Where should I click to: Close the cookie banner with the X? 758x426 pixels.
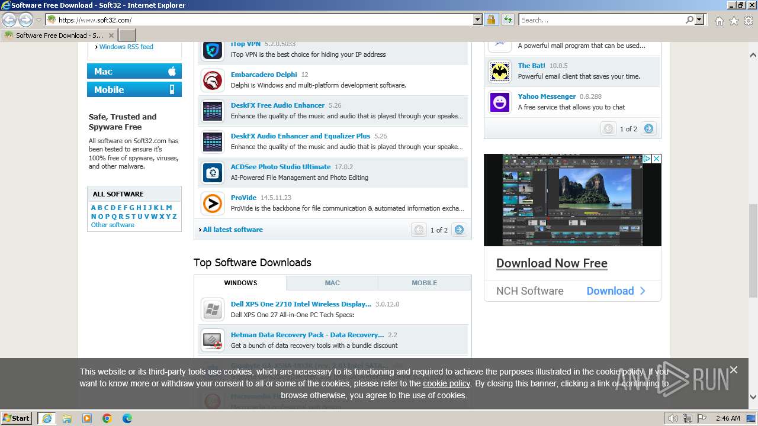(x=734, y=370)
